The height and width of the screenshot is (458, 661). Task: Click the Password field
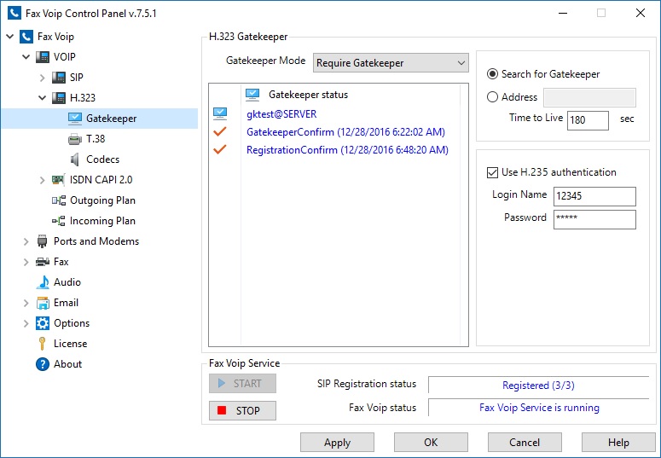[594, 220]
